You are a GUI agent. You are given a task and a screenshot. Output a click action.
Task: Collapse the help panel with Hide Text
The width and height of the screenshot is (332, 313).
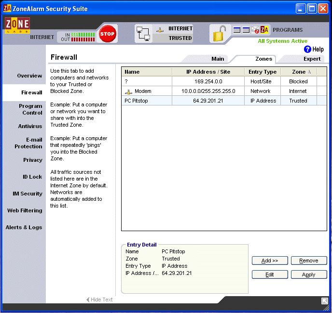click(99, 300)
